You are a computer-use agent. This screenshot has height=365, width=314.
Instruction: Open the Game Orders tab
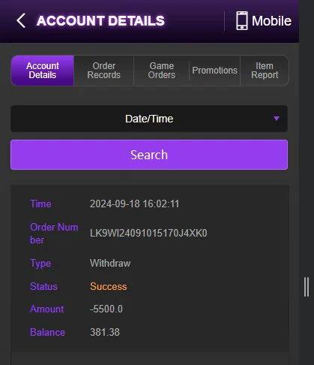(162, 71)
